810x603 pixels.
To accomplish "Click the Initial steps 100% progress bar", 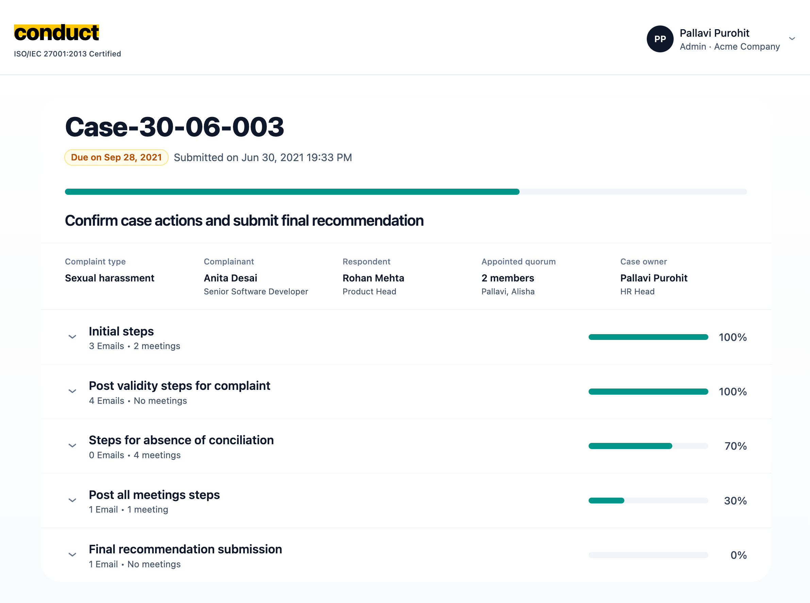I will [x=648, y=337].
